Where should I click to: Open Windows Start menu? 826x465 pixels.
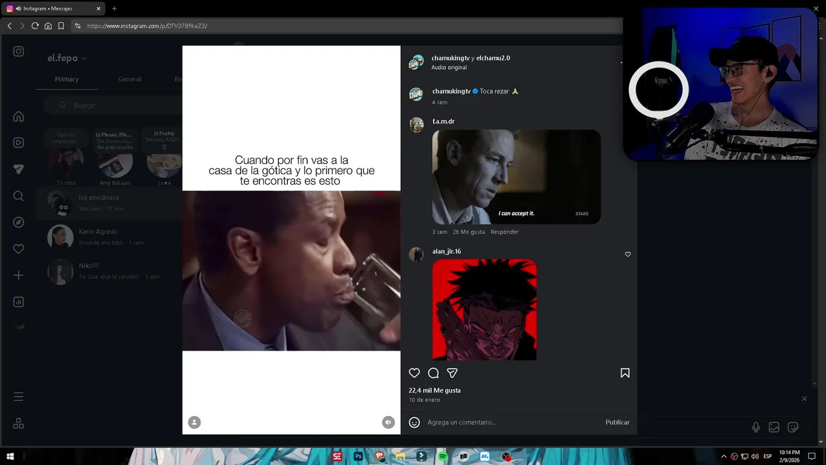pos(10,457)
